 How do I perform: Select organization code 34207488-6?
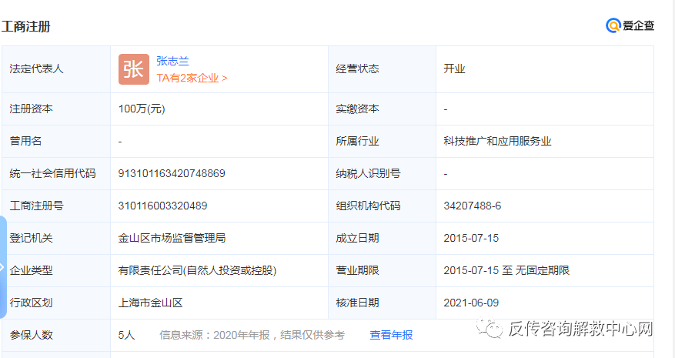click(473, 206)
